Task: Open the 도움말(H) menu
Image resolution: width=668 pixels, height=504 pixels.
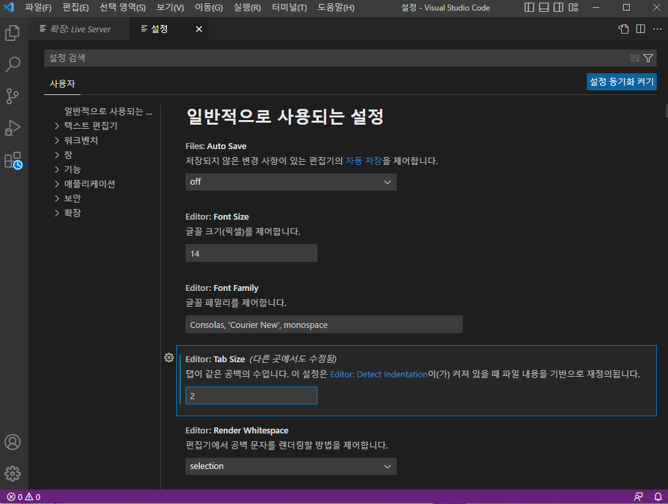Action: coord(336,7)
